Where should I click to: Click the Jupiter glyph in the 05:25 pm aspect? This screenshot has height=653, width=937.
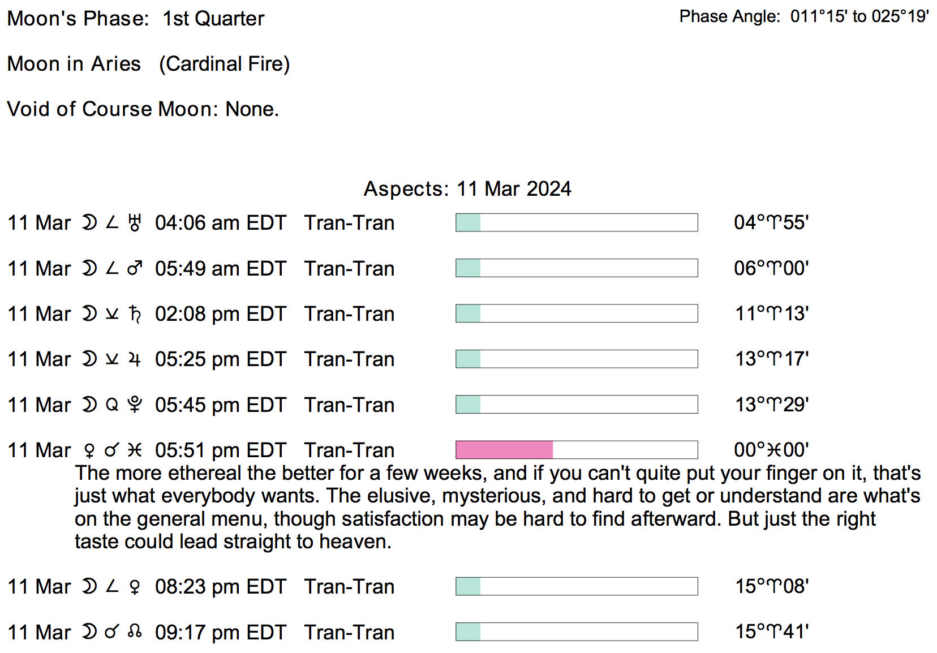tap(134, 359)
